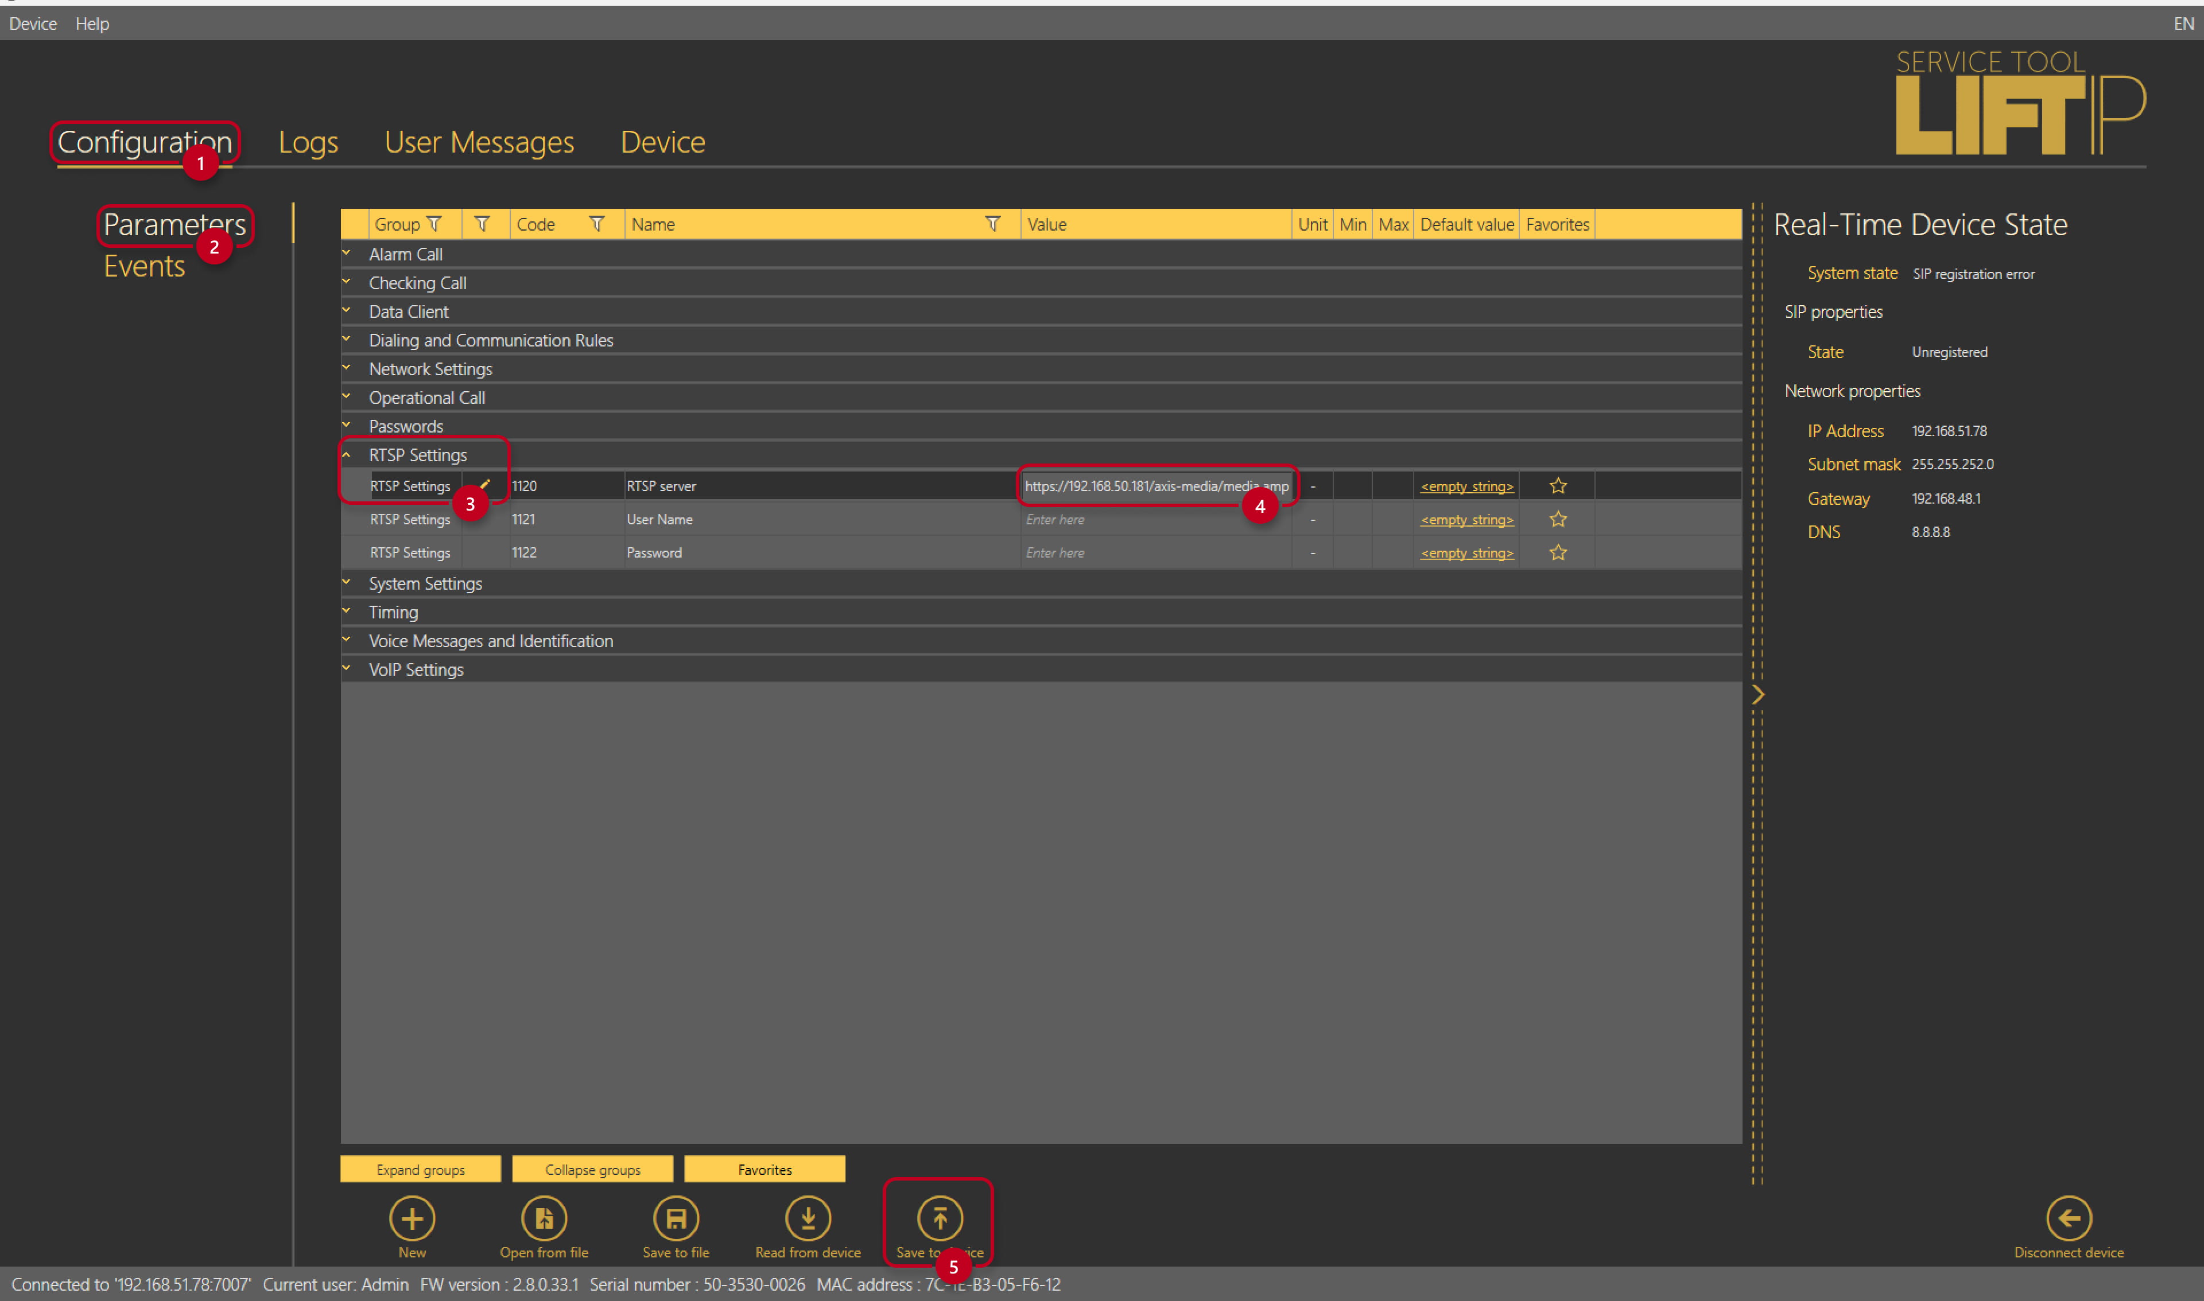Viewport: 2204px width, 1301px height.
Task: Click the filter icon in the unnamed column
Action: [x=482, y=224]
